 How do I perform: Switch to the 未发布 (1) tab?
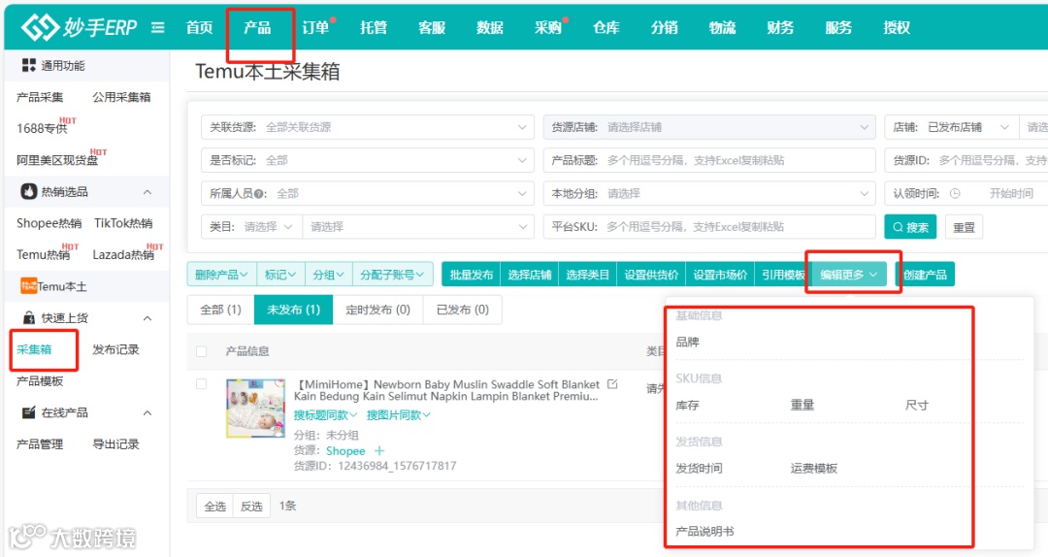pos(293,310)
